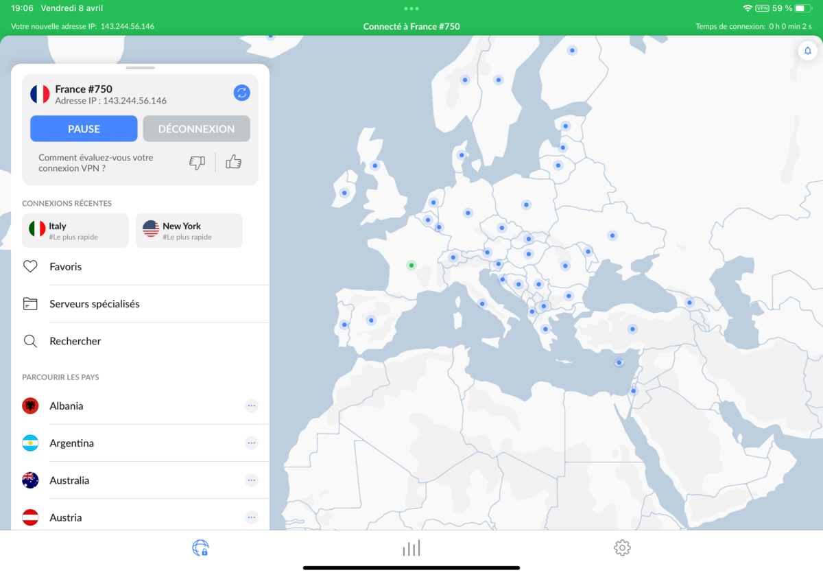Select the Portugal server dot on map
This screenshot has width=823, height=575.
[344, 325]
